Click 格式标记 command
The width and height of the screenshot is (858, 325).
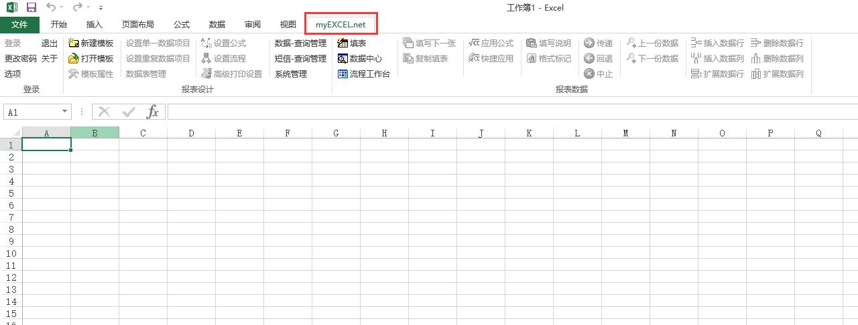click(549, 59)
